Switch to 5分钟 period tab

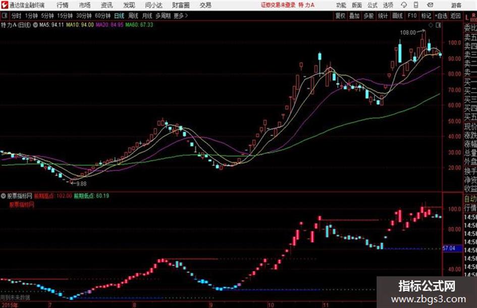(x=47, y=16)
